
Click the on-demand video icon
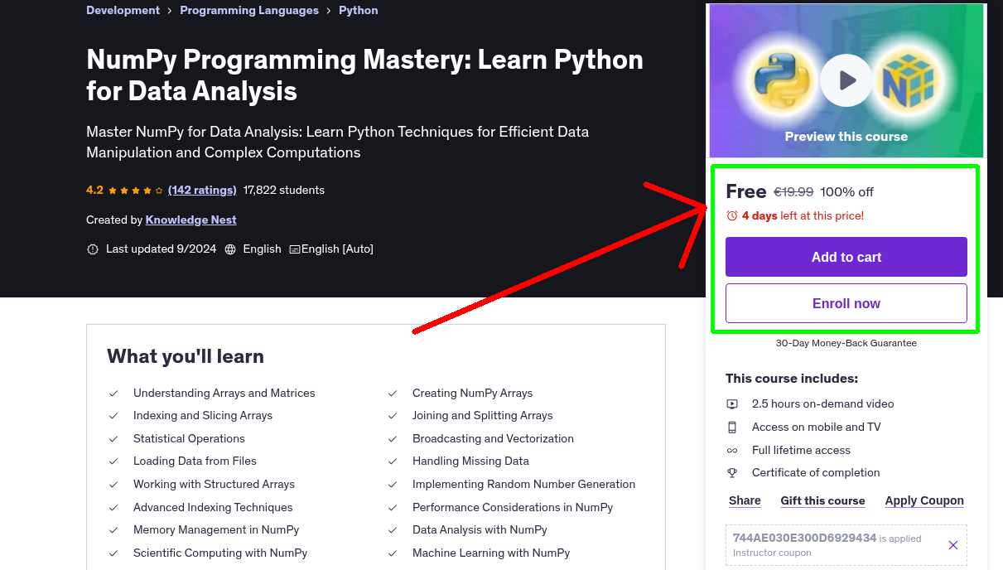click(x=732, y=404)
